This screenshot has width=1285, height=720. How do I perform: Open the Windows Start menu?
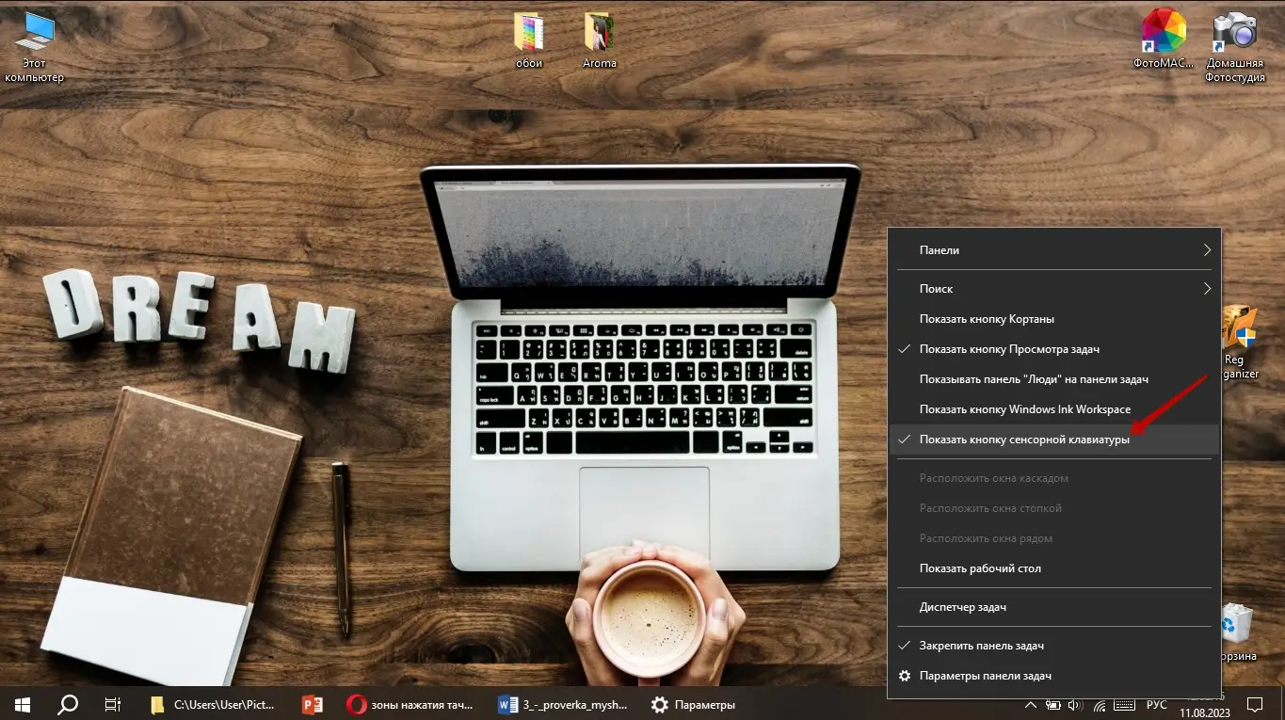(x=23, y=704)
